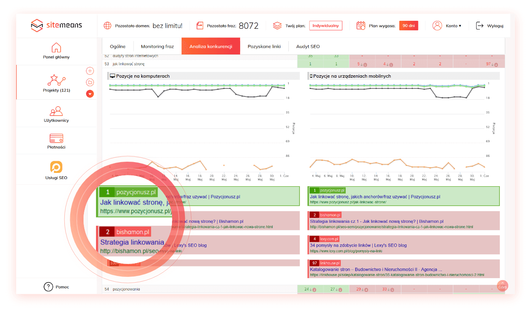Click the folder icon beside Projekty
Image resolution: width=531 pixels, height=313 pixels.
(x=90, y=82)
